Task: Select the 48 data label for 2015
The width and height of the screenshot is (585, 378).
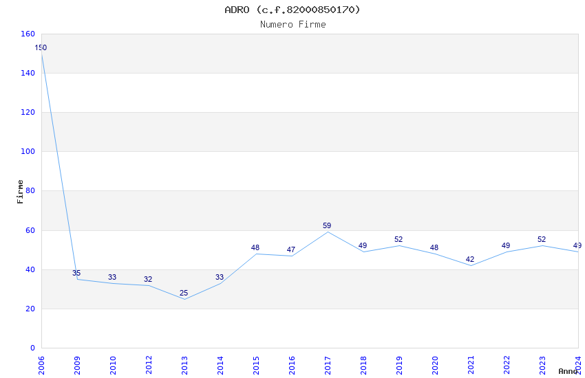Action: (x=255, y=247)
